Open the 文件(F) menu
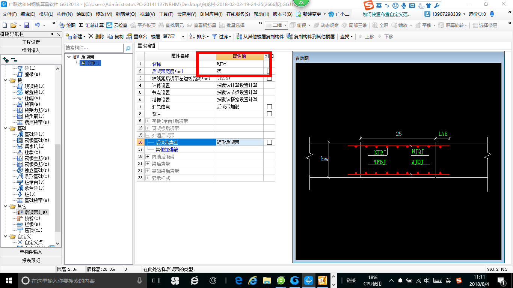The image size is (513, 288). [10, 14]
